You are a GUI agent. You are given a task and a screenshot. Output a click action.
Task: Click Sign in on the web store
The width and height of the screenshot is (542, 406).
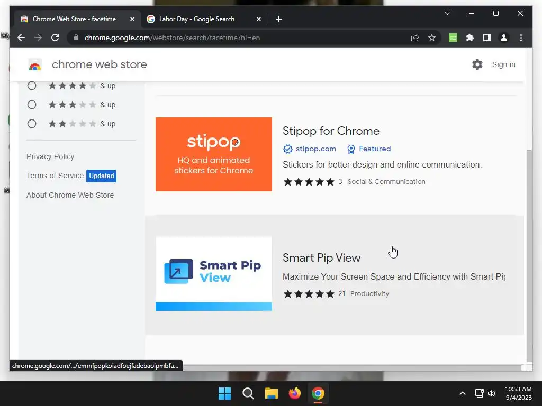click(504, 64)
